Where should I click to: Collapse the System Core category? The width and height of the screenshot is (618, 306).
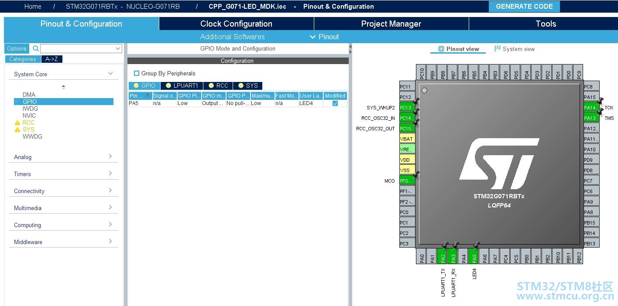point(110,74)
